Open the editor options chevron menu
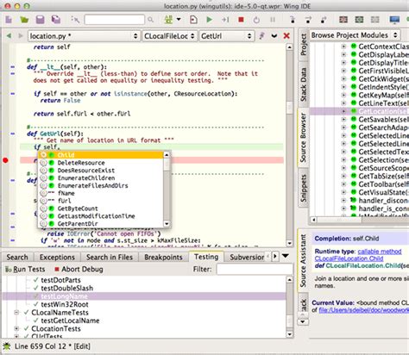The height and width of the screenshot is (355, 409). click(274, 36)
